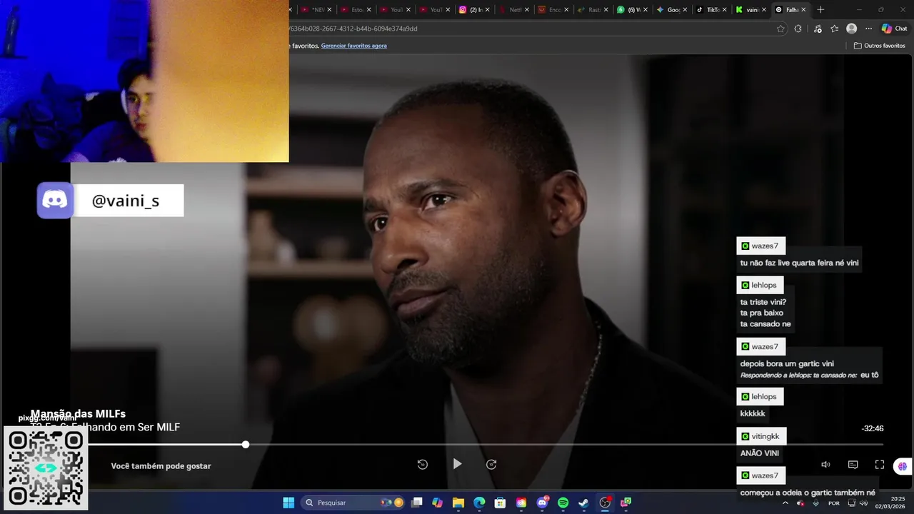914x514 pixels.
Task: Click Gerenciar favoritos agora link
Action: (x=354, y=46)
